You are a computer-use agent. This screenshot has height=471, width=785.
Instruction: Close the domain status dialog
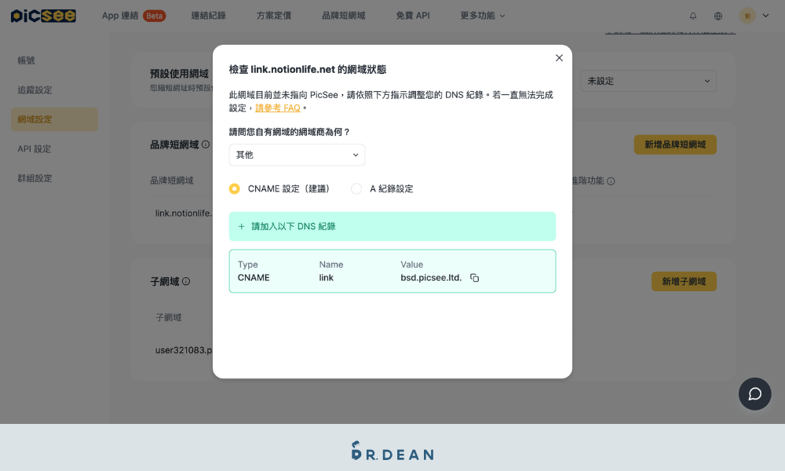tap(559, 58)
